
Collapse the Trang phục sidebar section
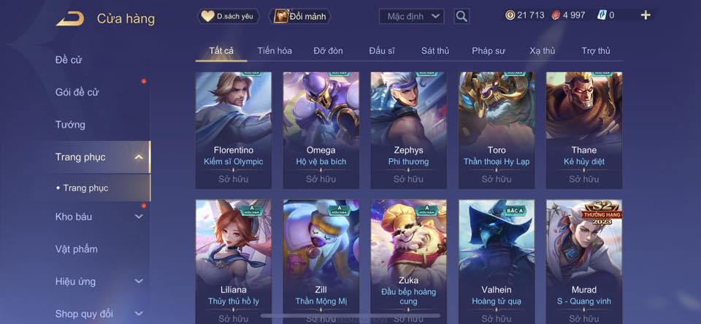point(139,157)
